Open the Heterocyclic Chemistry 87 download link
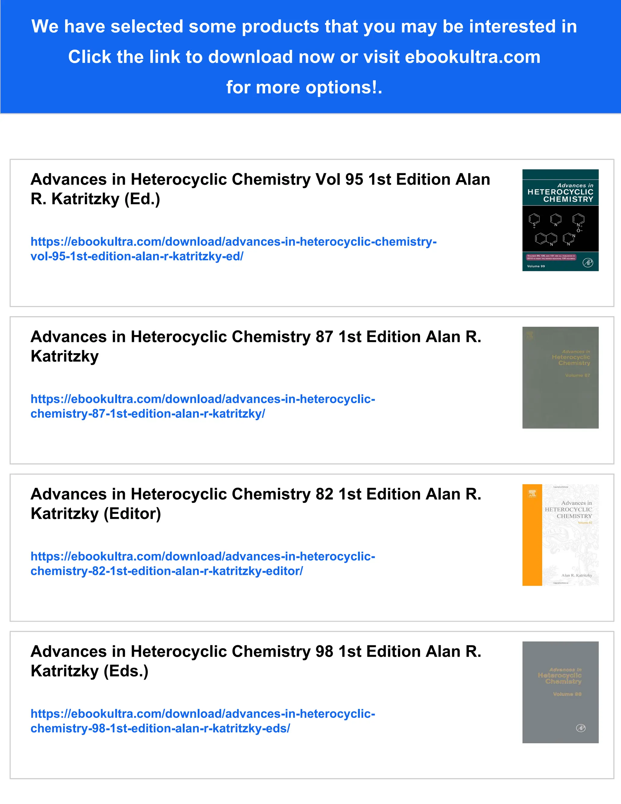Viewport: 621px width, 804px height. click(x=203, y=406)
